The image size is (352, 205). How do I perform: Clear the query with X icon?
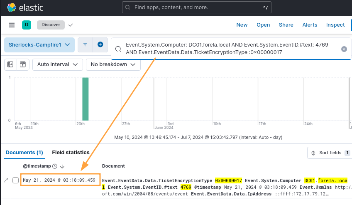tap(344, 49)
